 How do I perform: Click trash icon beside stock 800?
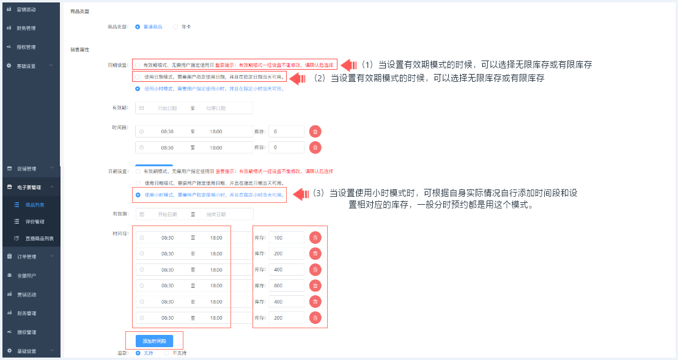315,285
